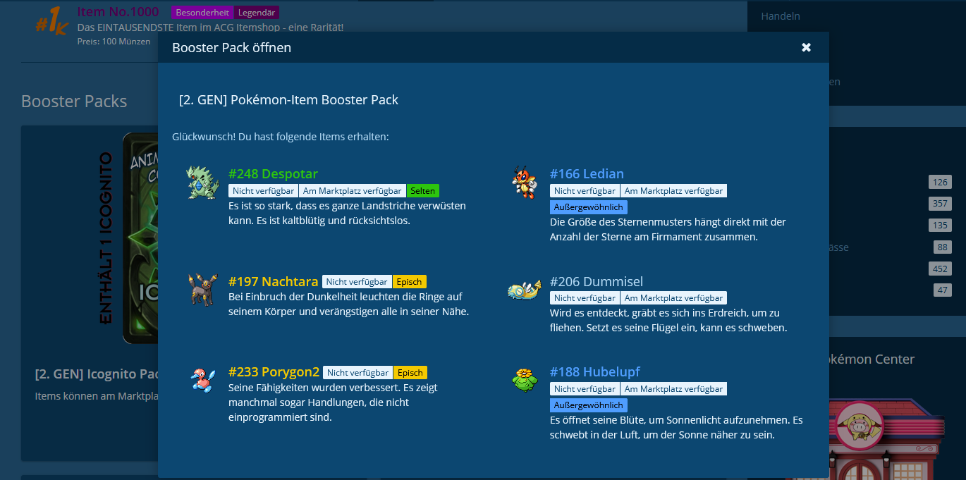Open the #233 Porygon2 item title
This screenshot has height=480, width=966.
pos(274,372)
